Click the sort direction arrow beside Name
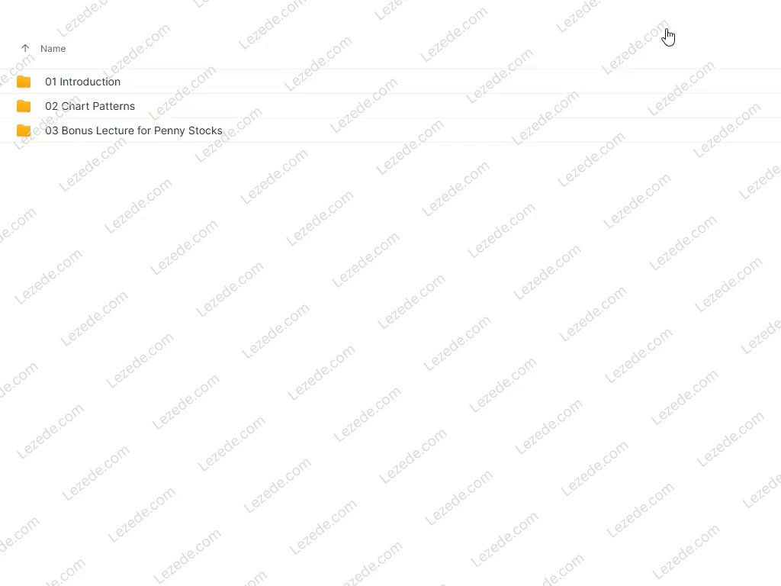Image resolution: width=781 pixels, height=586 pixels. (25, 48)
